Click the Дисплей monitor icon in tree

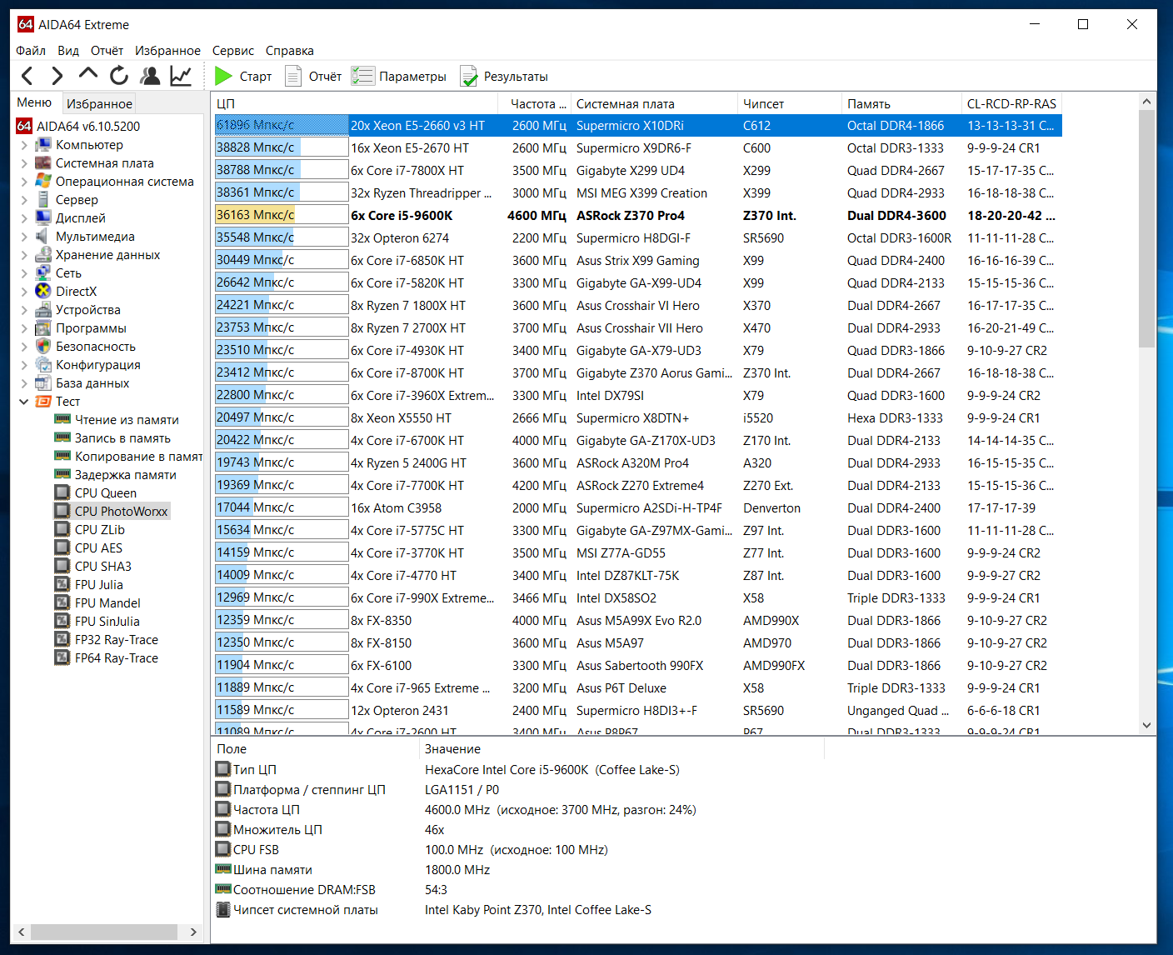(x=43, y=217)
